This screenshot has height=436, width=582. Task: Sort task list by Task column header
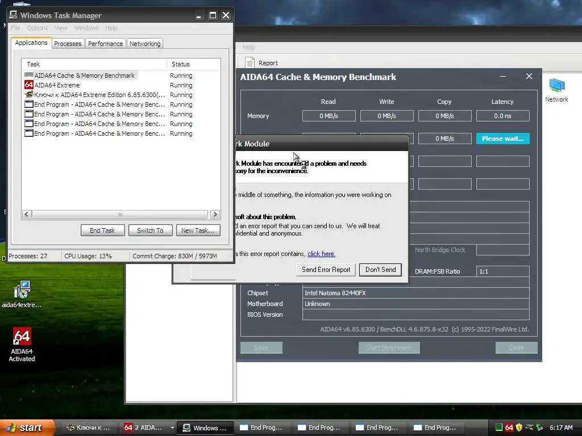94,64
